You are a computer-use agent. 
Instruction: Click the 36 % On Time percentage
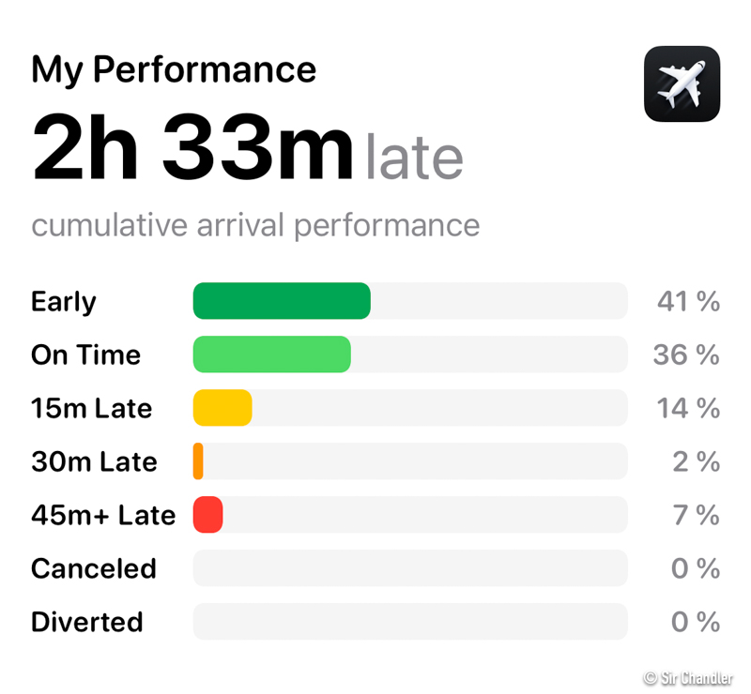pos(686,355)
